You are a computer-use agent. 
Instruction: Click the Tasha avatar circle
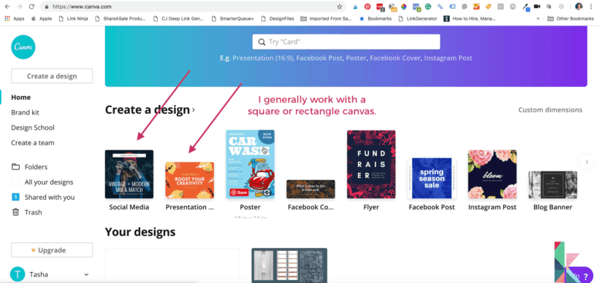point(18,274)
